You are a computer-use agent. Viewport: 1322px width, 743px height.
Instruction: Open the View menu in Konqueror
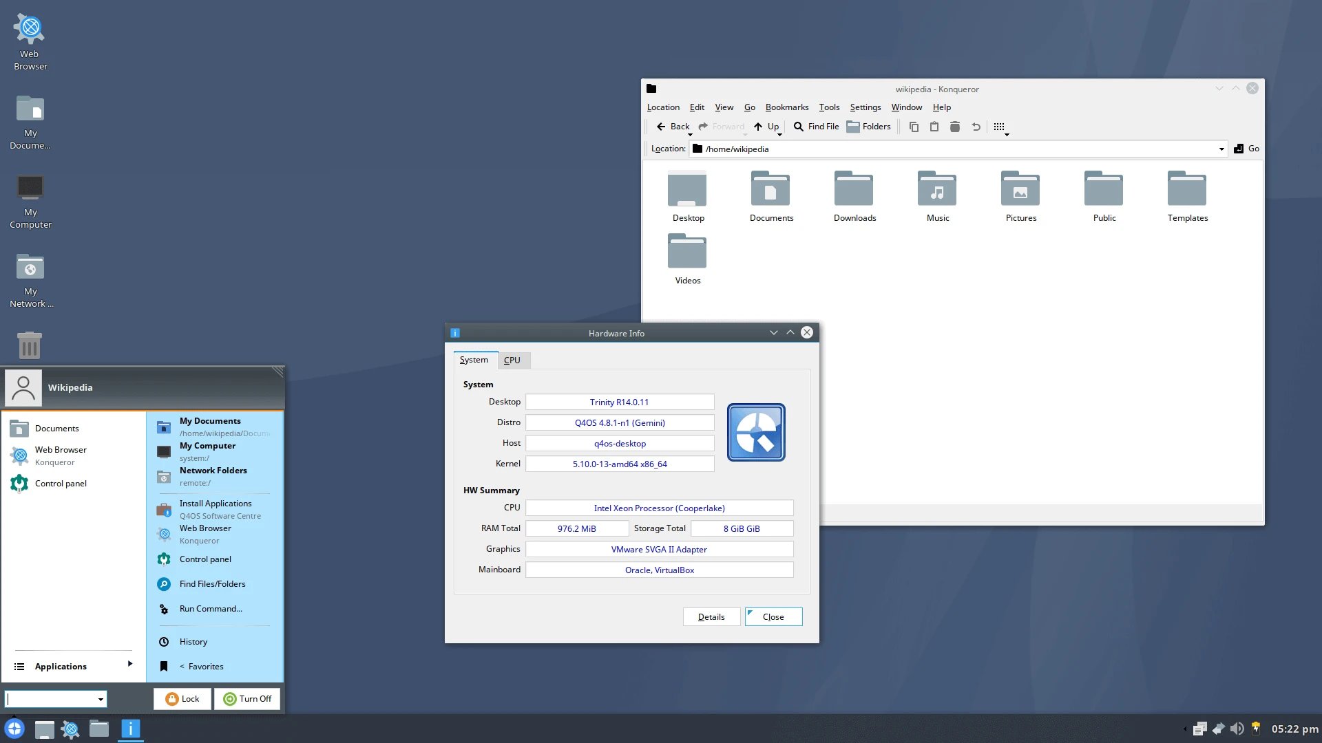724,107
